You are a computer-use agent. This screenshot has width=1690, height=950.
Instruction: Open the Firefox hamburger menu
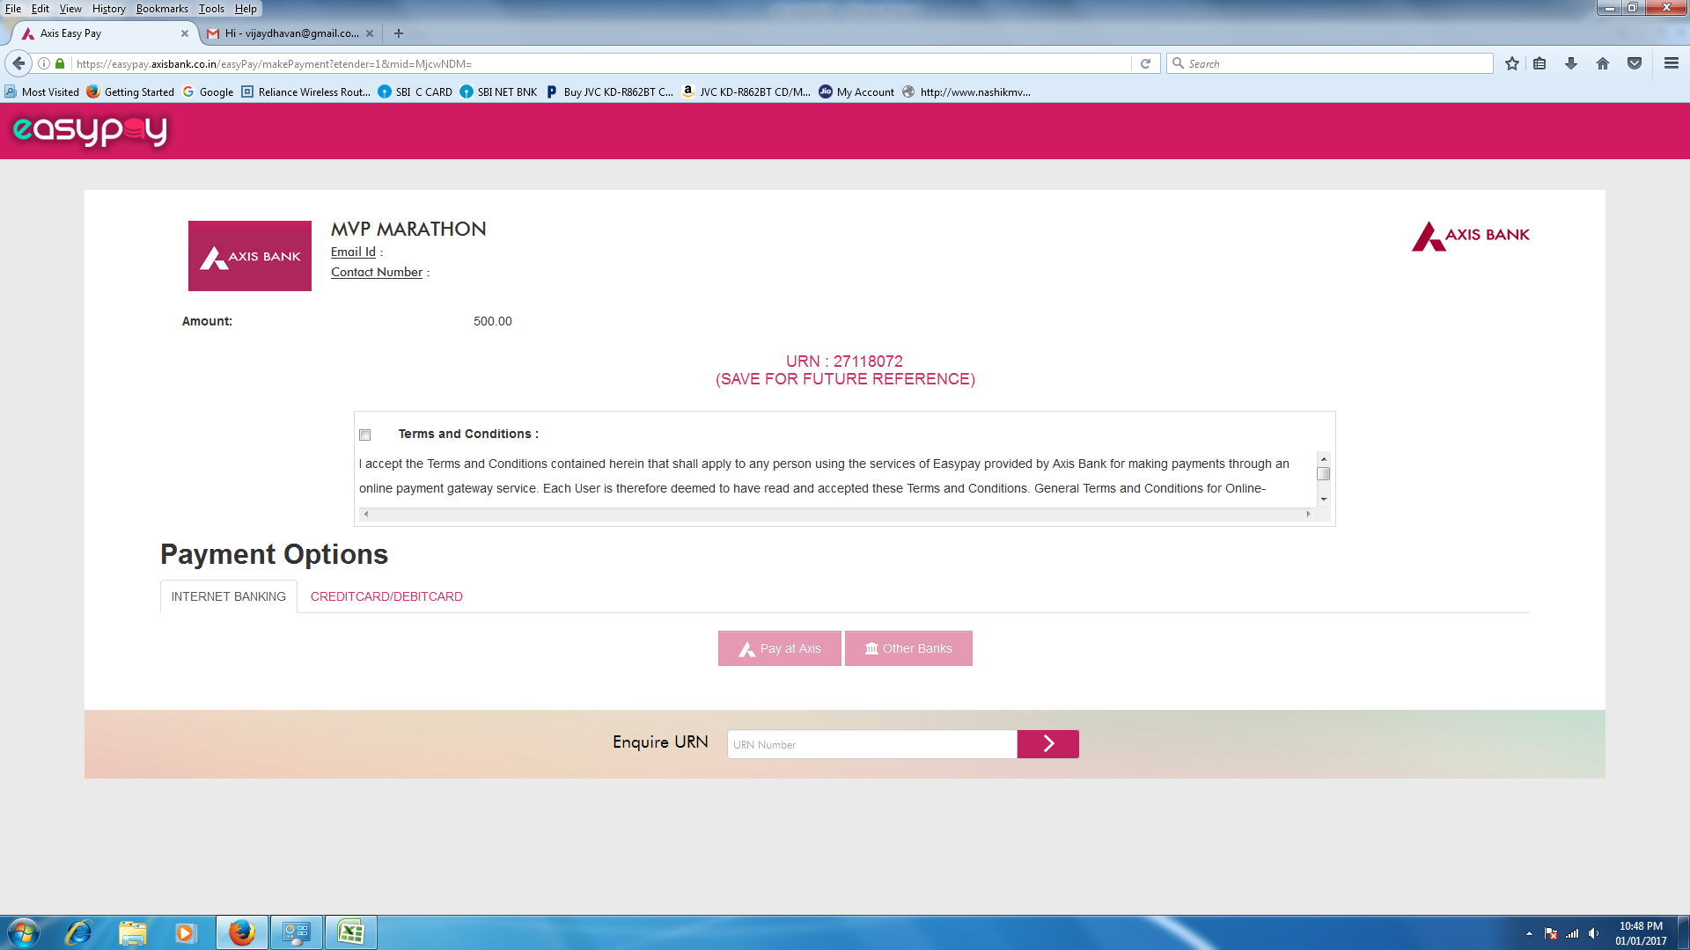pyautogui.click(x=1671, y=63)
